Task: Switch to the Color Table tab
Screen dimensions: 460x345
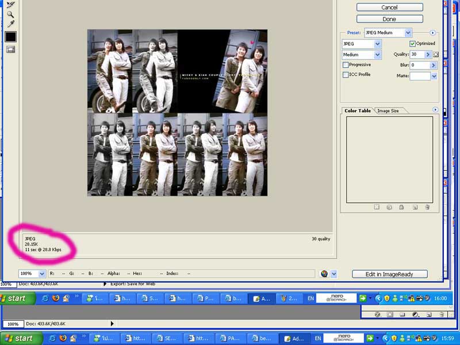Action: (357, 110)
